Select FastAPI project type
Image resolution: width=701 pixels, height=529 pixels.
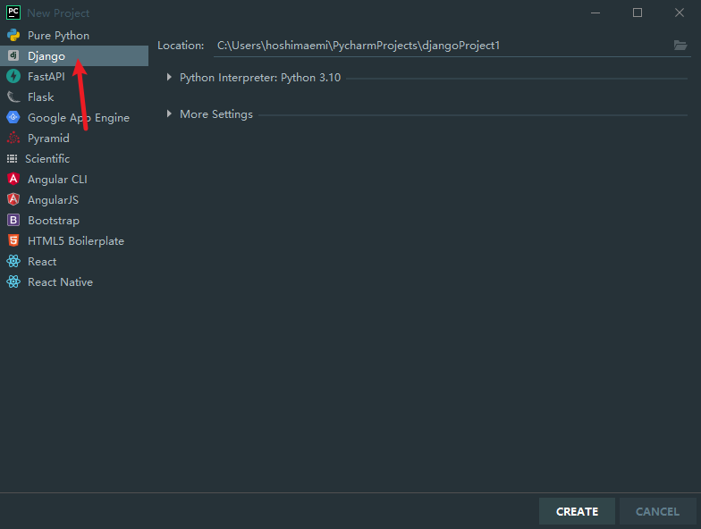[46, 77]
